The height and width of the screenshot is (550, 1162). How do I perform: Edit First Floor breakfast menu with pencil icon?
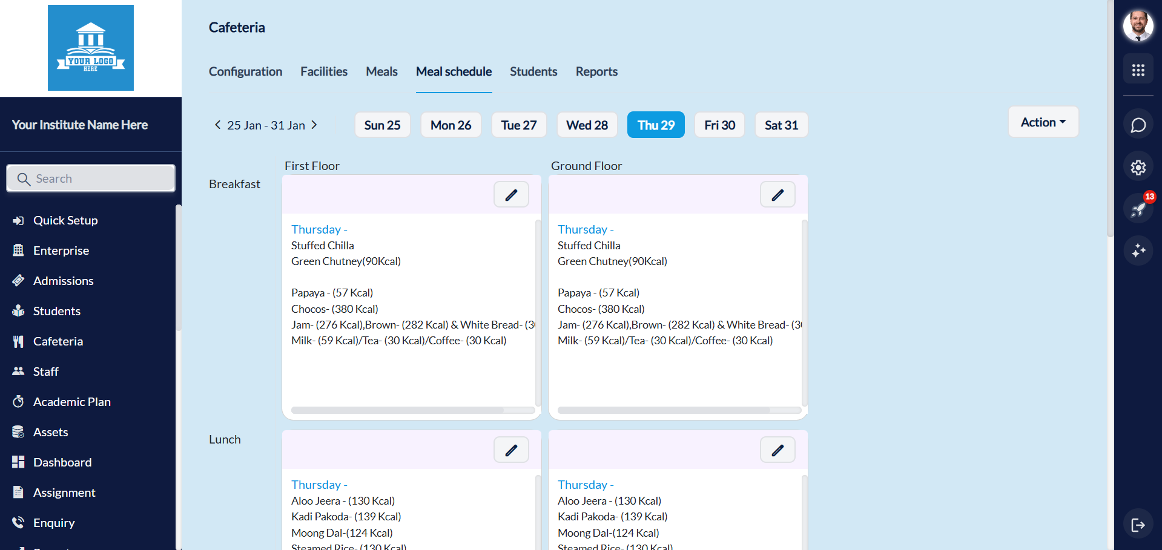(x=511, y=195)
